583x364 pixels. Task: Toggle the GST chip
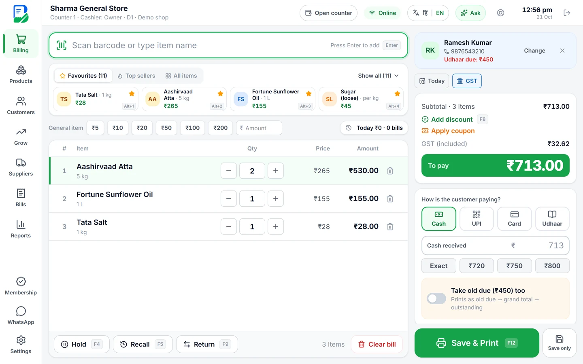(467, 81)
